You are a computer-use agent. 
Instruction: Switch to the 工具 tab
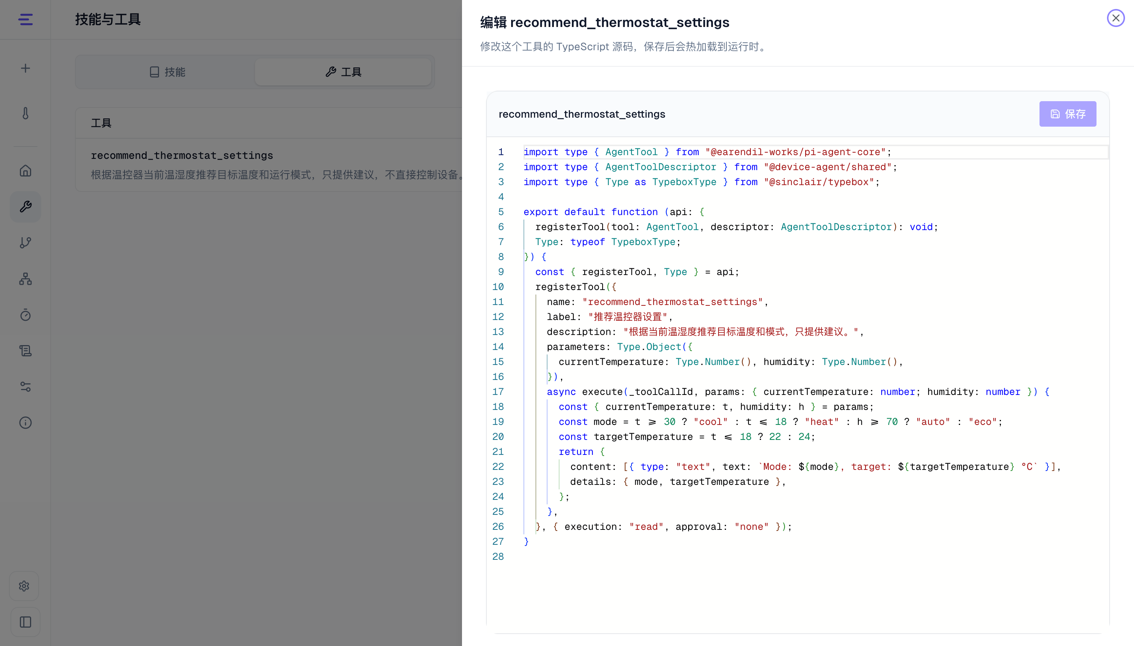pyautogui.click(x=343, y=72)
